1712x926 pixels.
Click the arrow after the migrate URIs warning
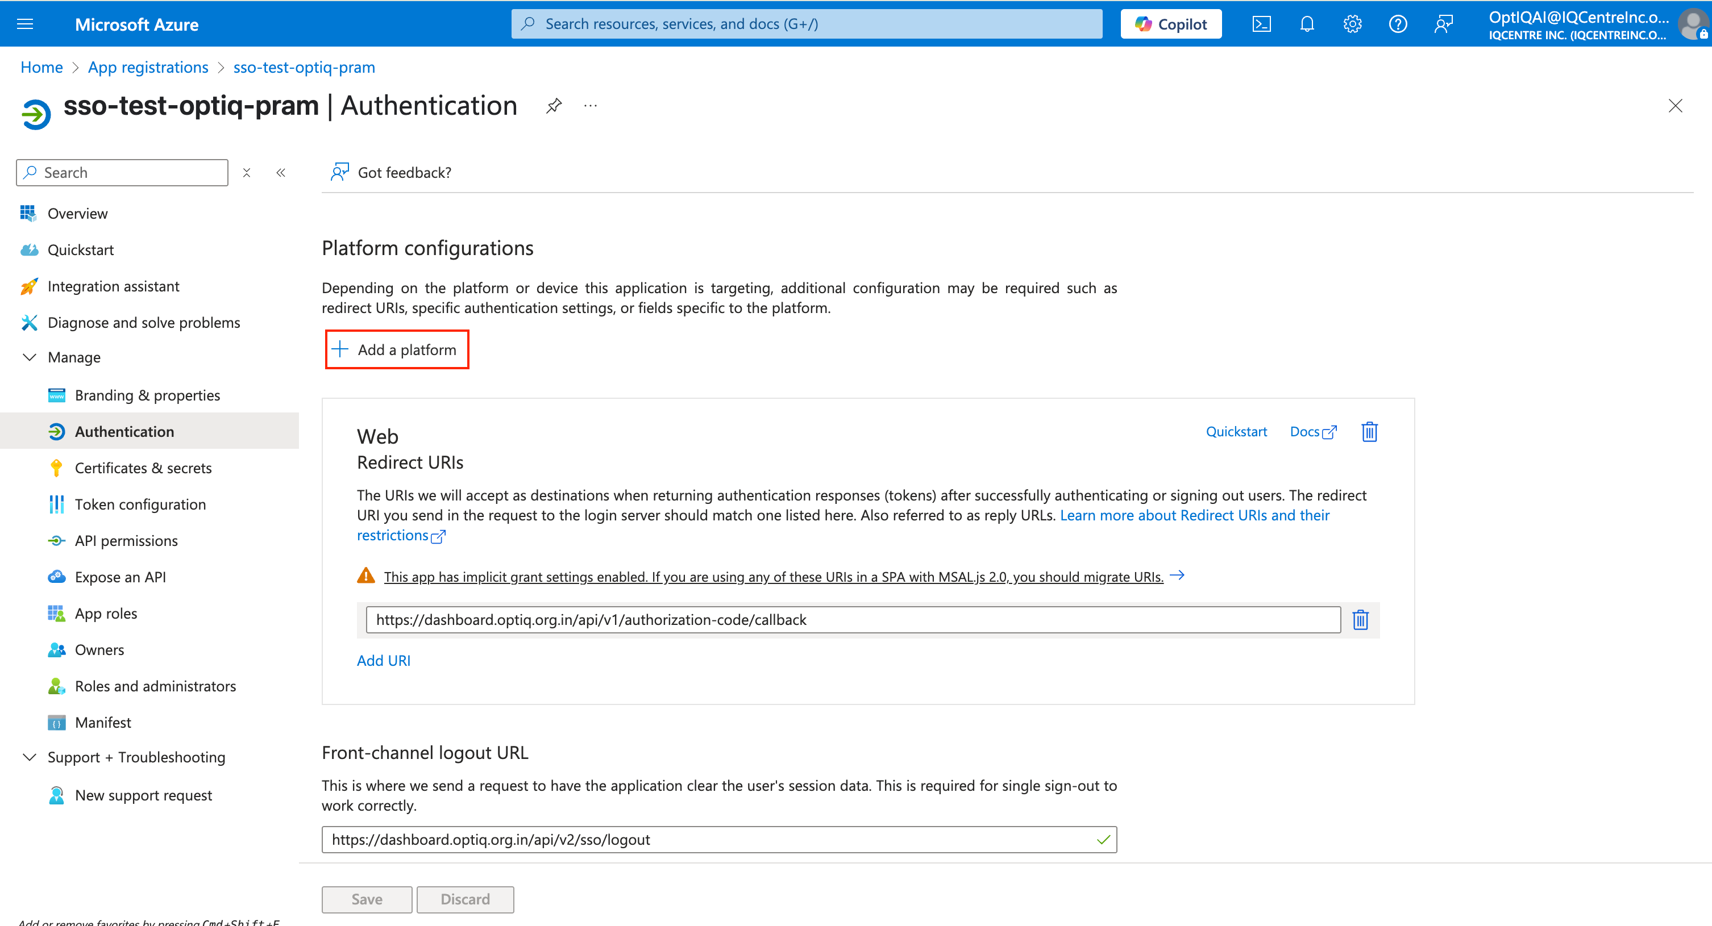tap(1177, 575)
